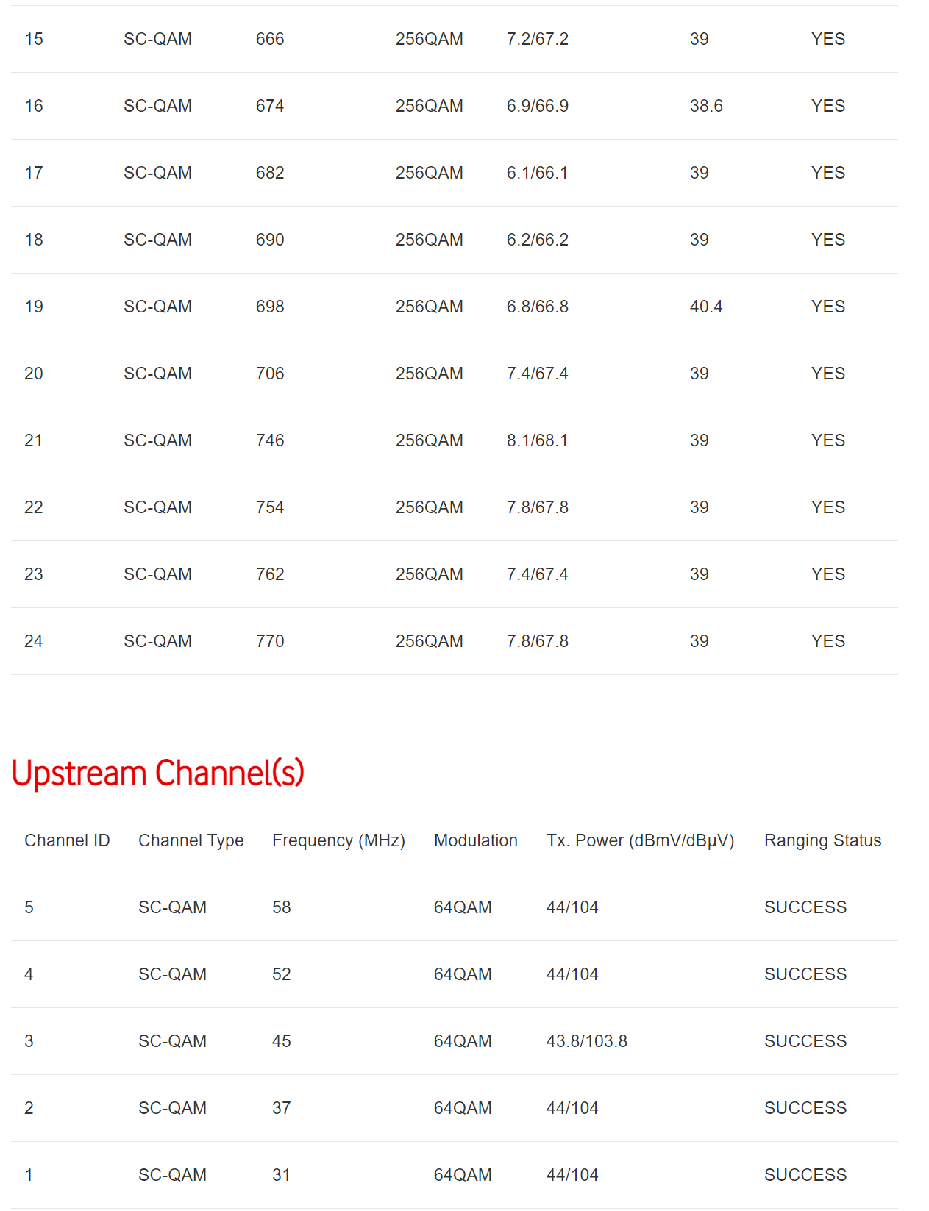Click the Channel Type column header
The image size is (929, 1211).
tap(191, 840)
